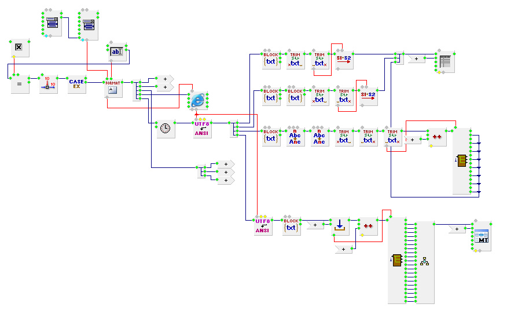Image resolution: width=507 pixels, height=322 pixels.
Task: Select the CASE EX node
Action: tap(76, 84)
